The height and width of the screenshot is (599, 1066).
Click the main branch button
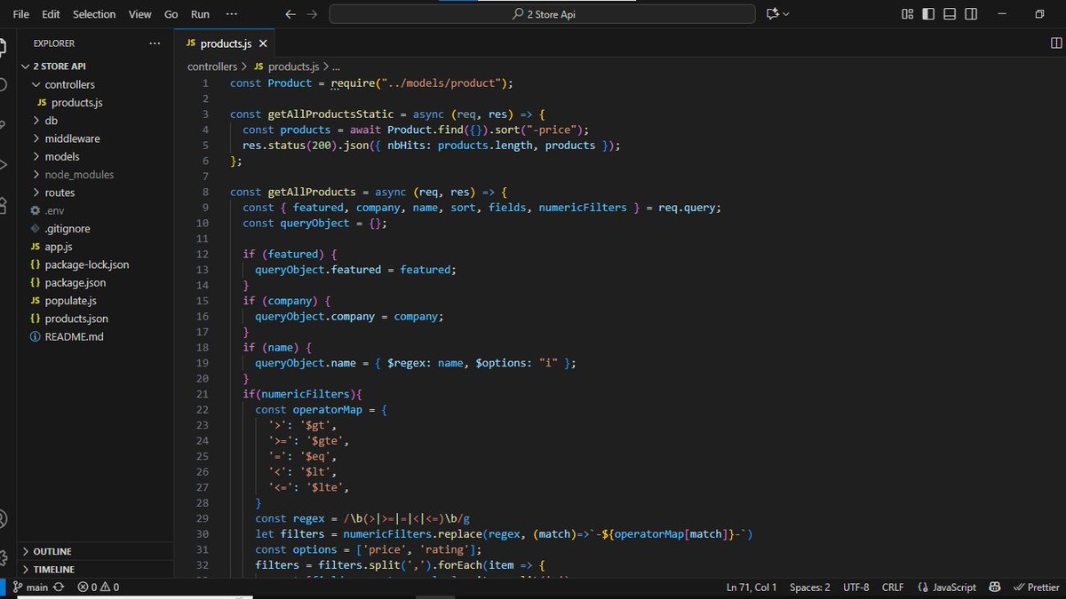tap(34, 587)
